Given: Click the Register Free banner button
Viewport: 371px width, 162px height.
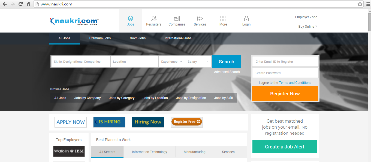Looking at the screenshot, I should 187,122.
